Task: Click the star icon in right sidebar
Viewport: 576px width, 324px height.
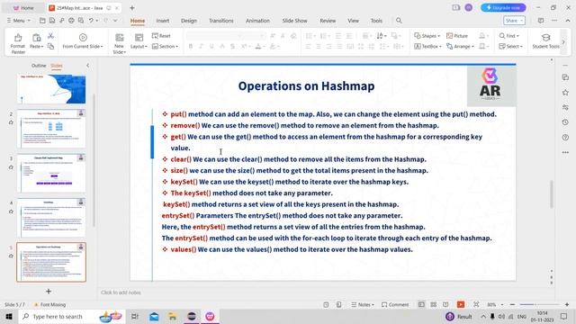Action: click(x=565, y=92)
